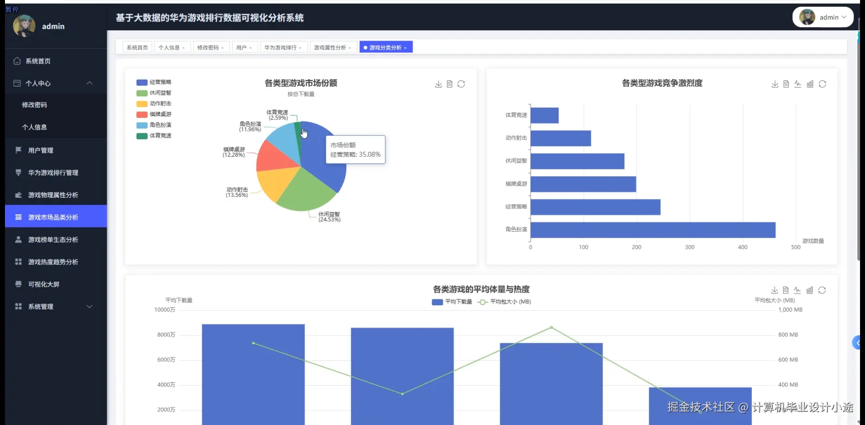Select the 游戏属性分析 tab
Viewport: 865px width, 425px height.
click(x=330, y=47)
